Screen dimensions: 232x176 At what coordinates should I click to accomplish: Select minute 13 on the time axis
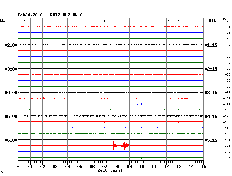coord(179,167)
